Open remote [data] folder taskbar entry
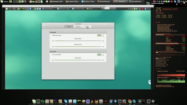The width and height of the screenshot is (187, 105). [90, 9]
